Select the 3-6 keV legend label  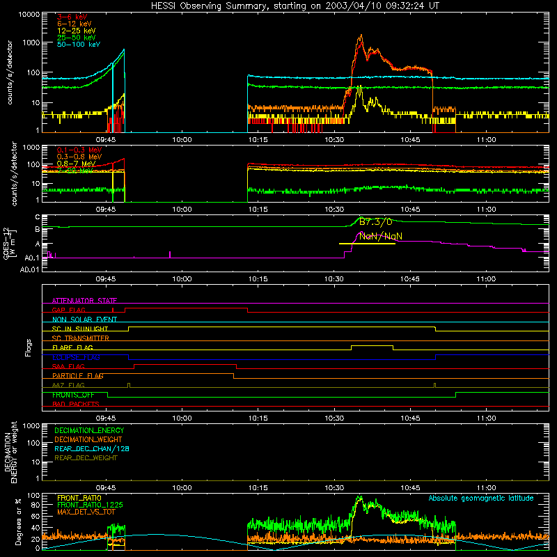click(72, 17)
